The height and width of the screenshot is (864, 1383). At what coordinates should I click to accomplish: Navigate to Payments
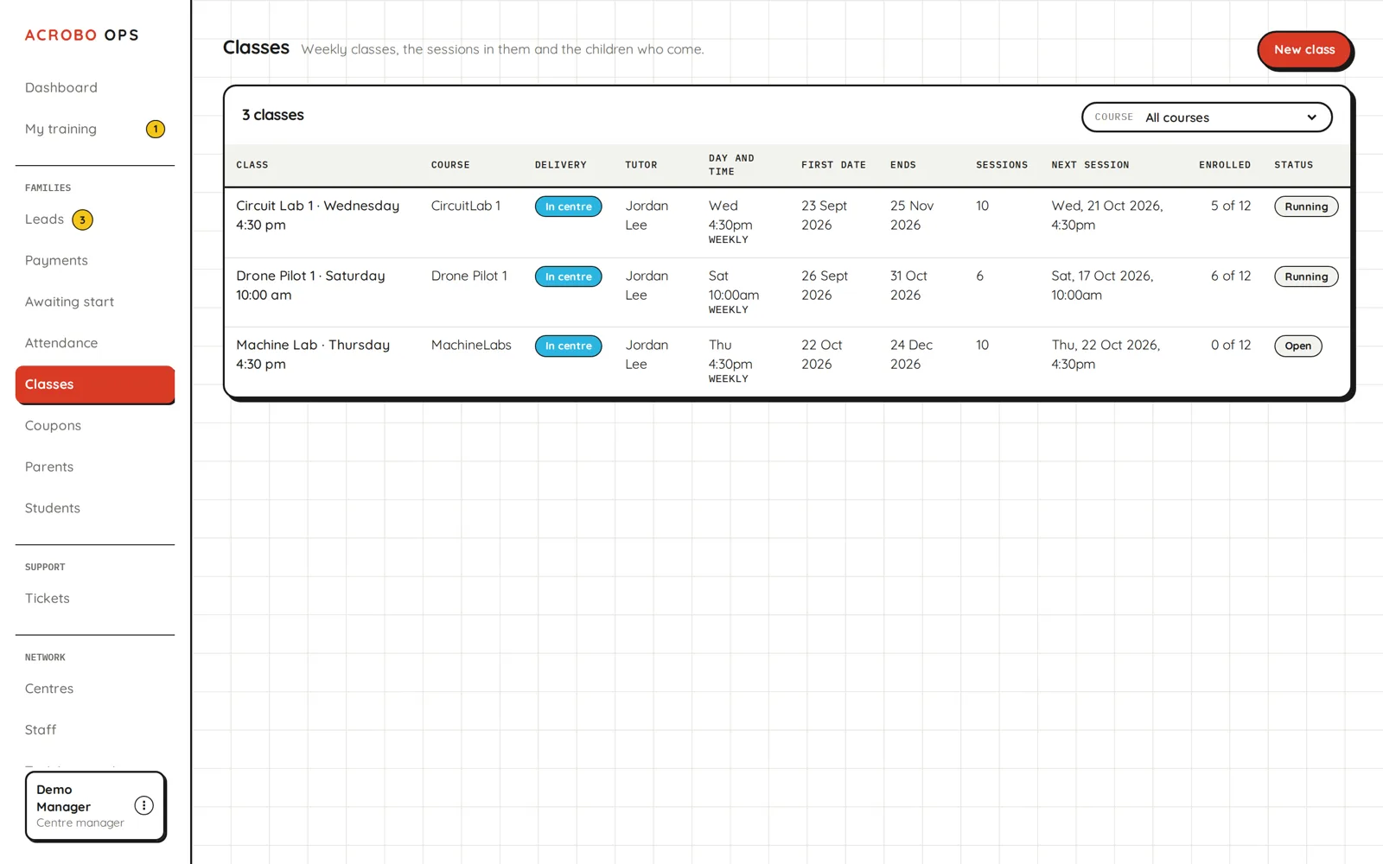(x=56, y=260)
